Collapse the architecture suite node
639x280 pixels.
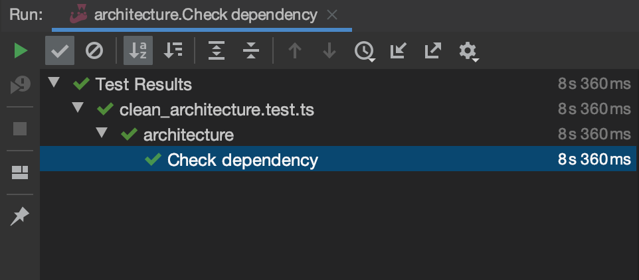coord(102,133)
